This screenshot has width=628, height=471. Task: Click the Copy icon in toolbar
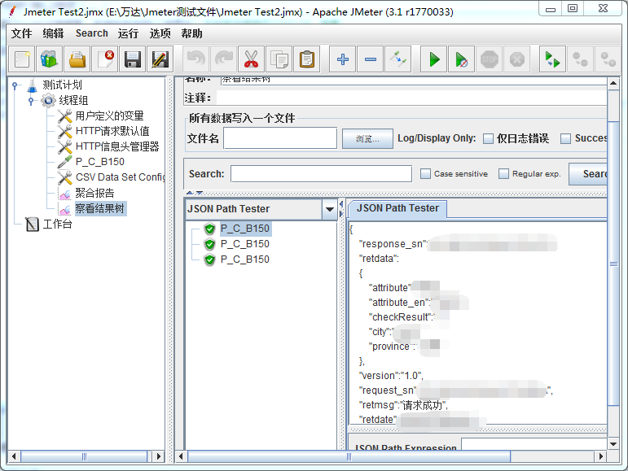click(x=279, y=59)
